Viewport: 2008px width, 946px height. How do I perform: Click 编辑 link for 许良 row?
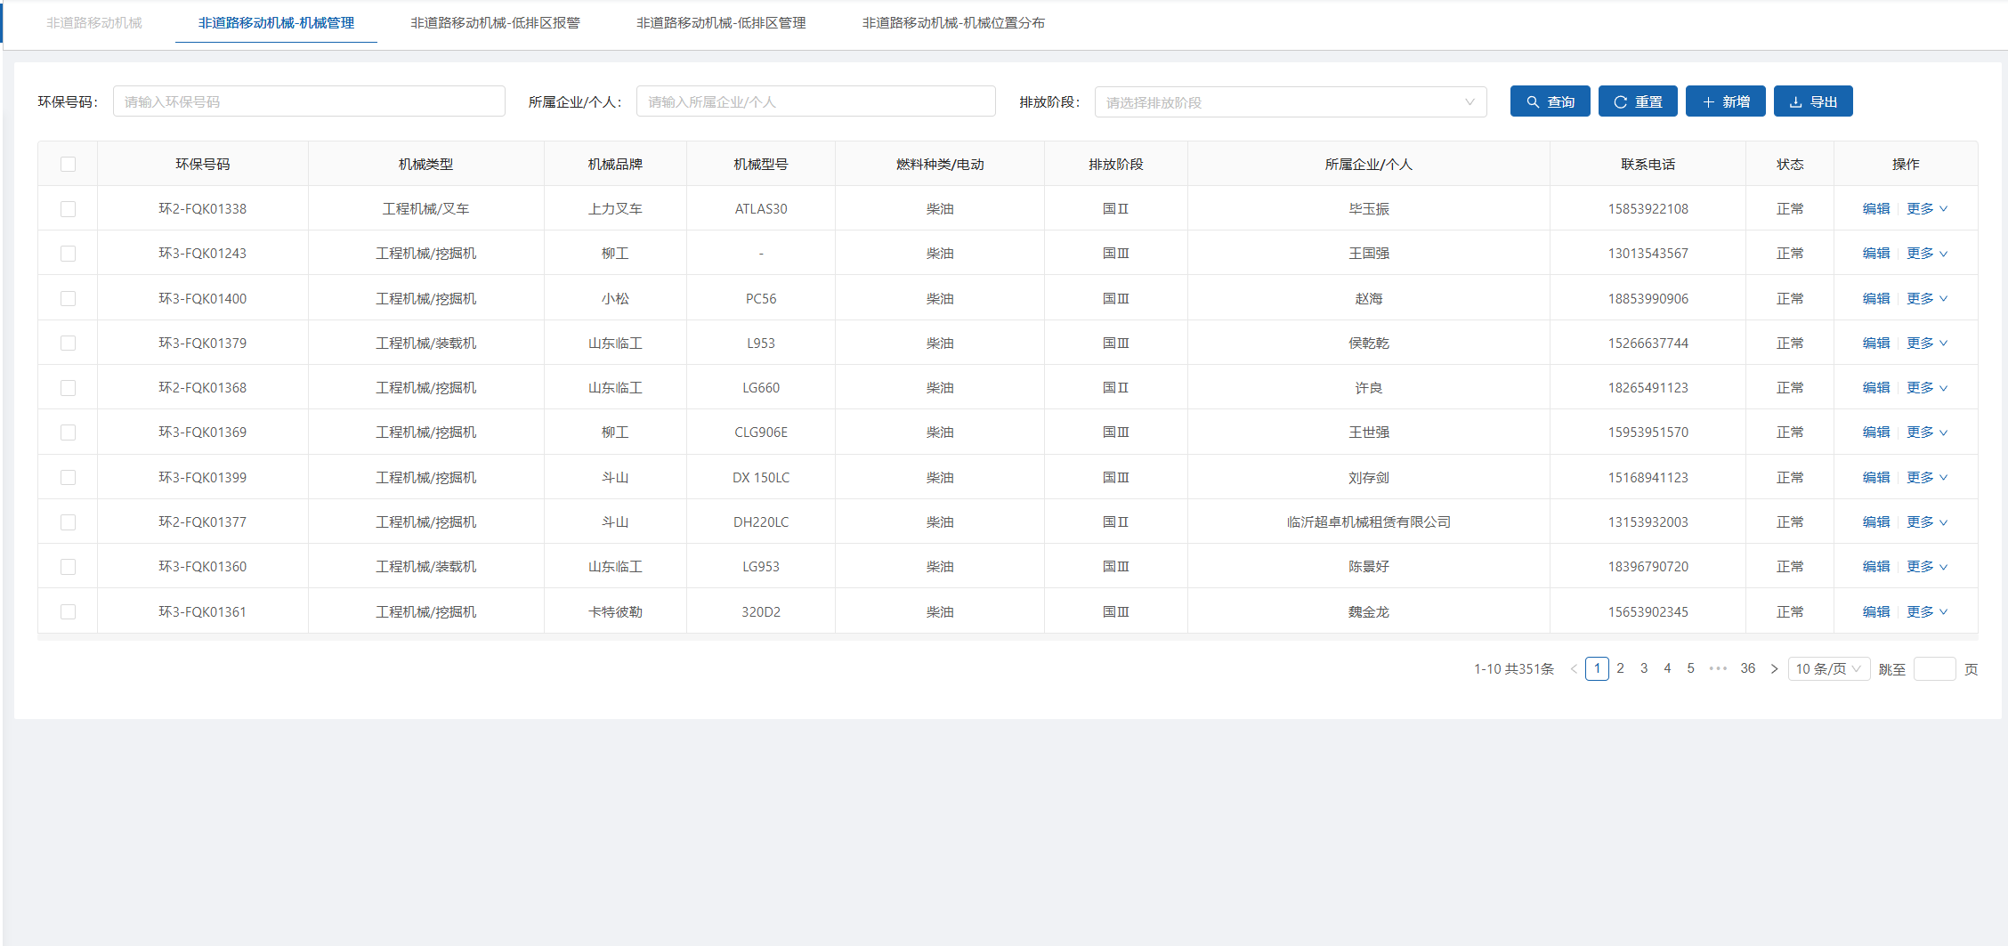click(1876, 387)
